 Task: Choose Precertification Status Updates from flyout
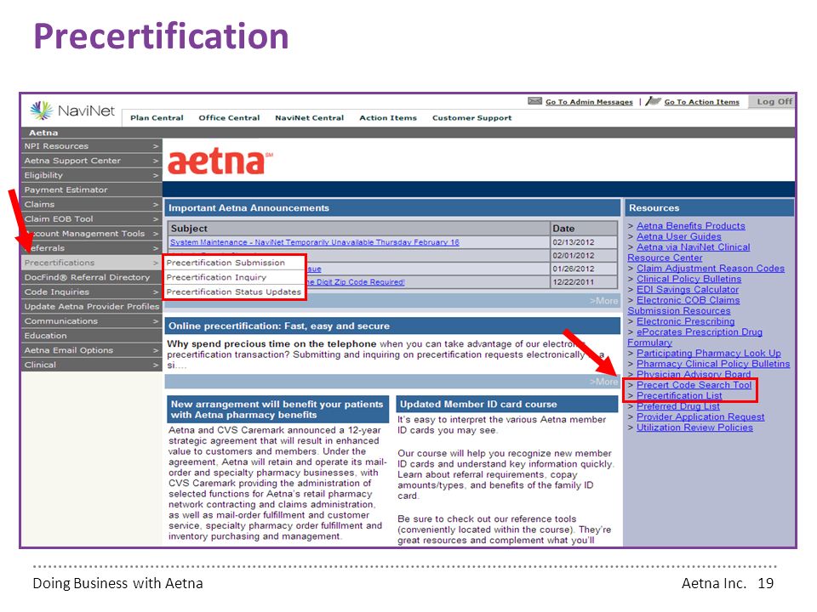coord(235,292)
